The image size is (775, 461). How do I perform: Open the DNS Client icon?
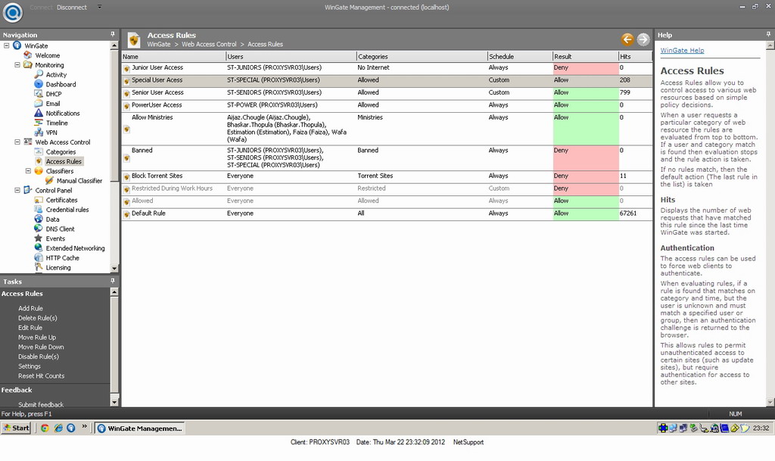click(x=39, y=229)
